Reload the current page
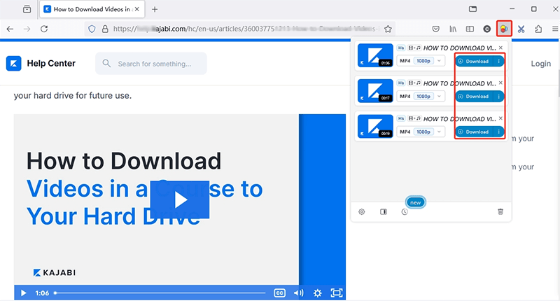Image resolution: width=560 pixels, height=301 pixels. [x=44, y=29]
